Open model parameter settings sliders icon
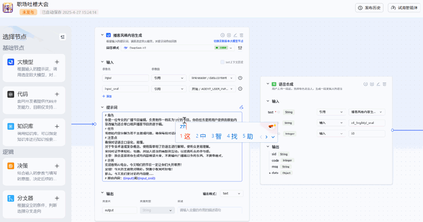This screenshot has width=423, height=222. (240, 48)
